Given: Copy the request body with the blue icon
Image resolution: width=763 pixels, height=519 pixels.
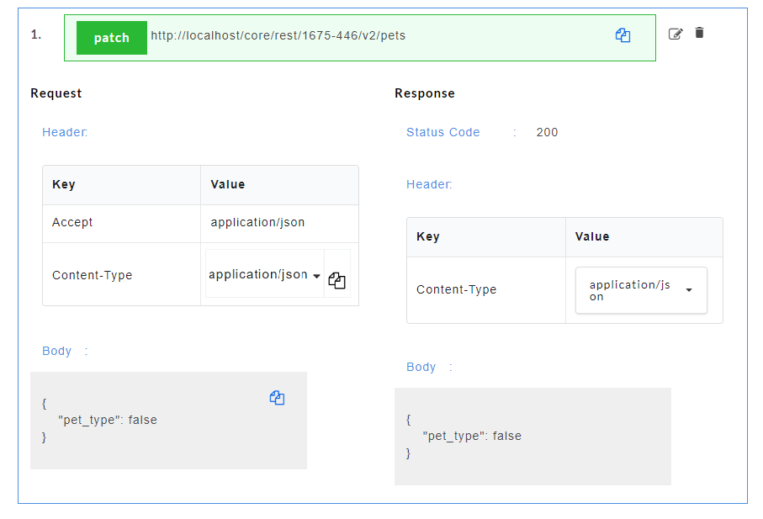Looking at the screenshot, I should 277,398.
